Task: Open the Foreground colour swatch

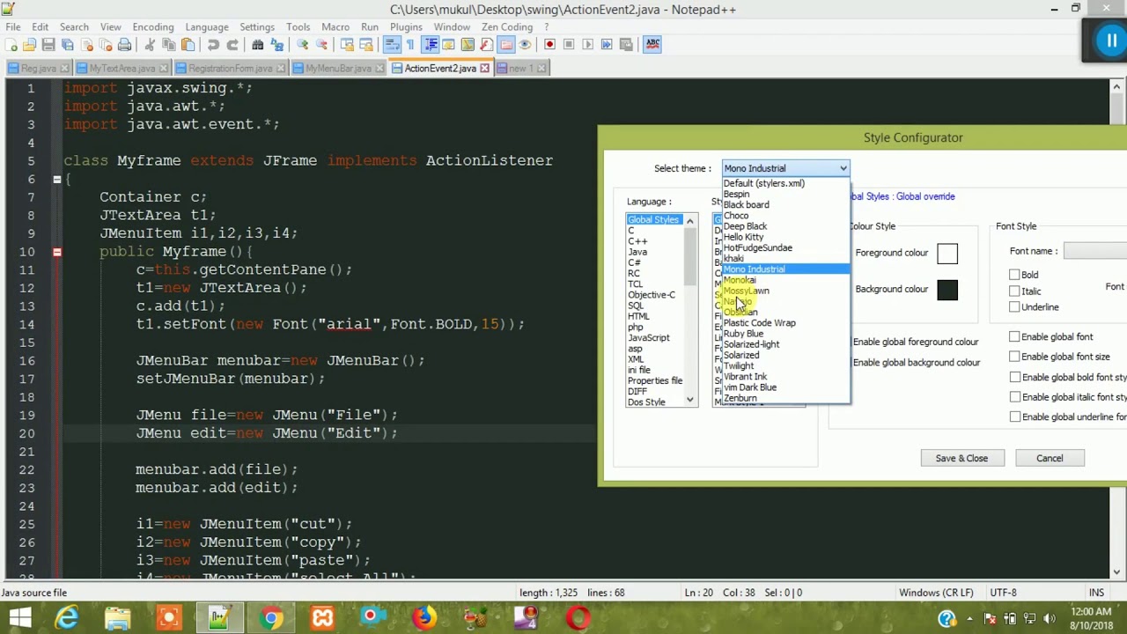Action: click(947, 254)
